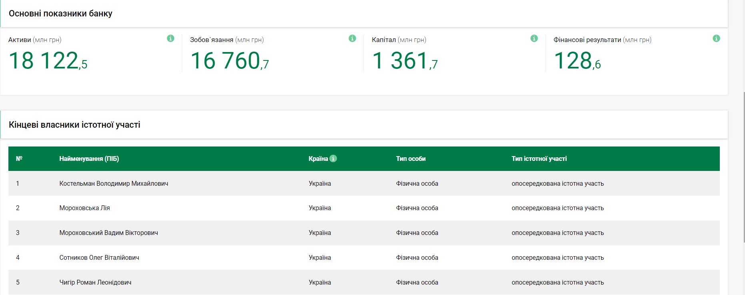Click the capital value 1 361,7

(x=405, y=61)
